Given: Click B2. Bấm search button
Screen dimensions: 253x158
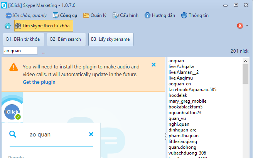Looking at the screenshot, I should pos(66,39).
